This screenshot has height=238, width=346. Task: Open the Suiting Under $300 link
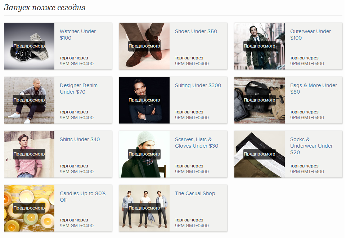[198, 85]
